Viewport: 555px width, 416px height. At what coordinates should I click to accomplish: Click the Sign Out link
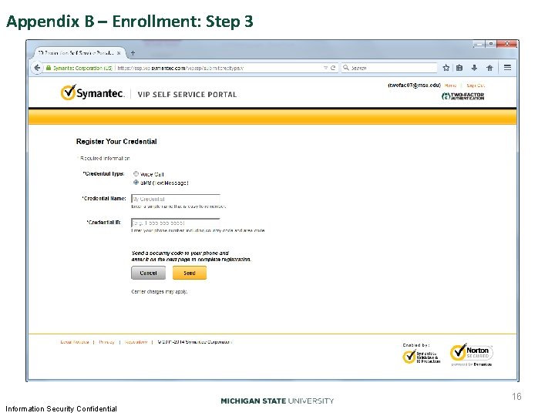click(x=476, y=86)
